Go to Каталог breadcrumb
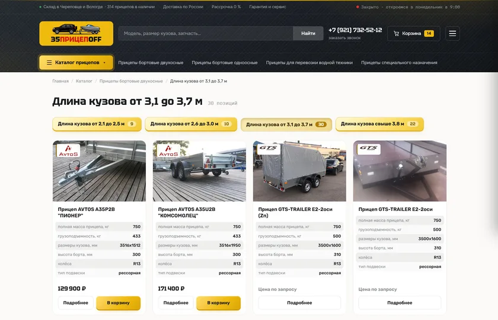Screen dimensions: 498x320 pos(84,81)
